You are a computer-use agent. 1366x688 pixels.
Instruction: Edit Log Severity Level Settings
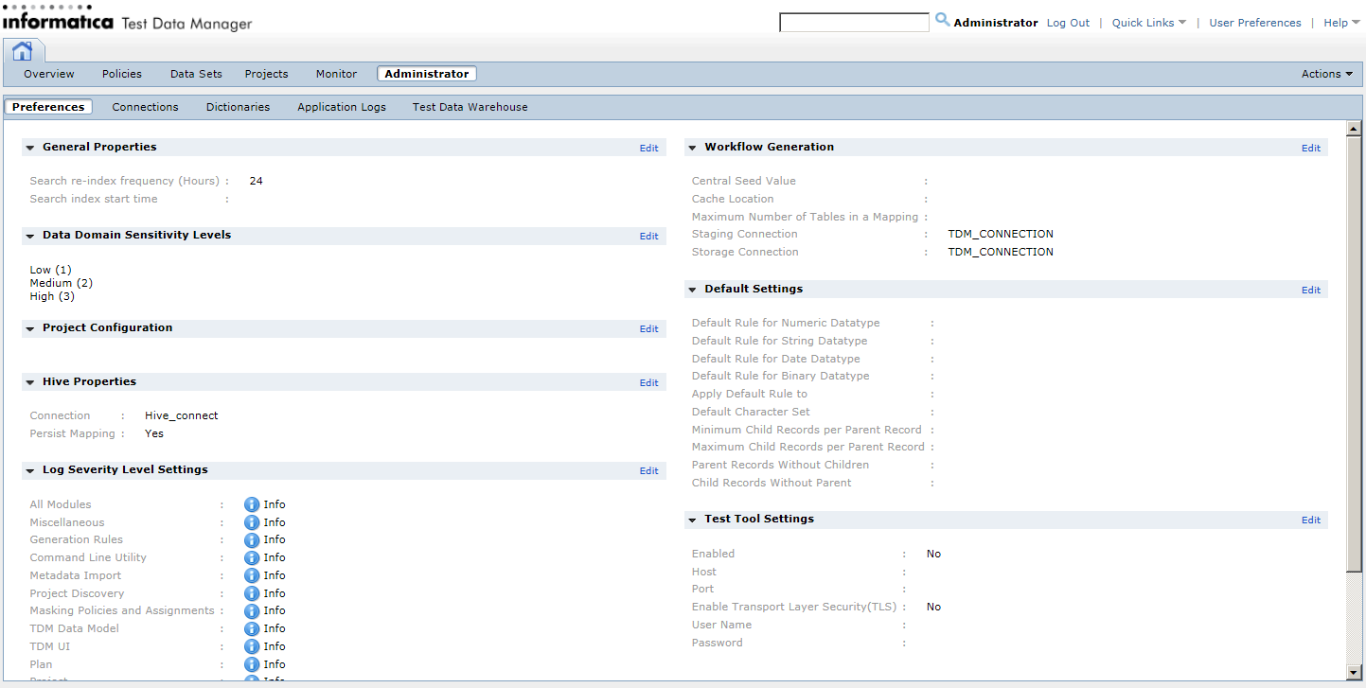pos(648,471)
